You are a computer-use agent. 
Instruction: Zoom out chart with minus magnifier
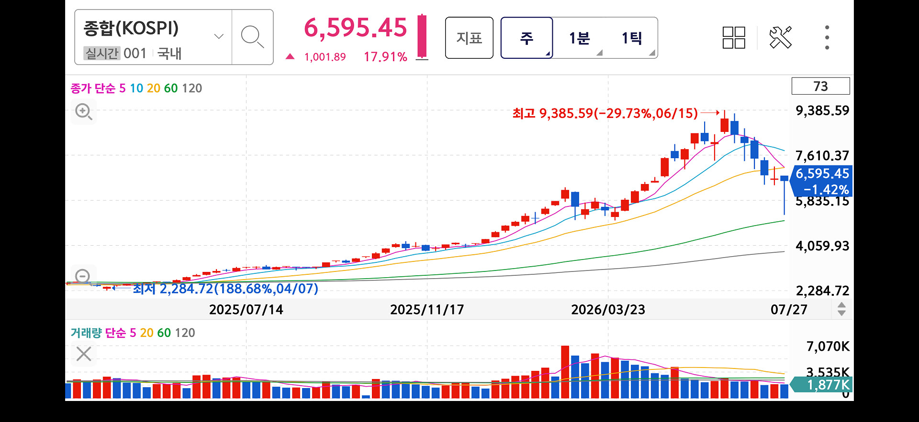[83, 276]
